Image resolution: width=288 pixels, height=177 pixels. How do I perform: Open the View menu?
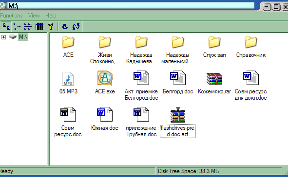[x=34, y=16]
